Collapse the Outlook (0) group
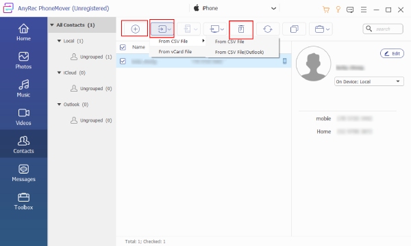The width and height of the screenshot is (411, 246). (59, 105)
